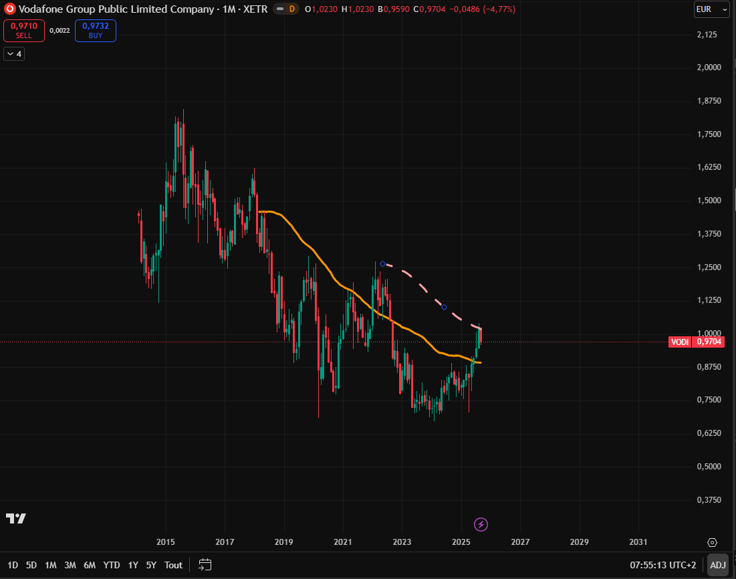Click the purple lightning quick-trade icon on the chart

point(482,524)
